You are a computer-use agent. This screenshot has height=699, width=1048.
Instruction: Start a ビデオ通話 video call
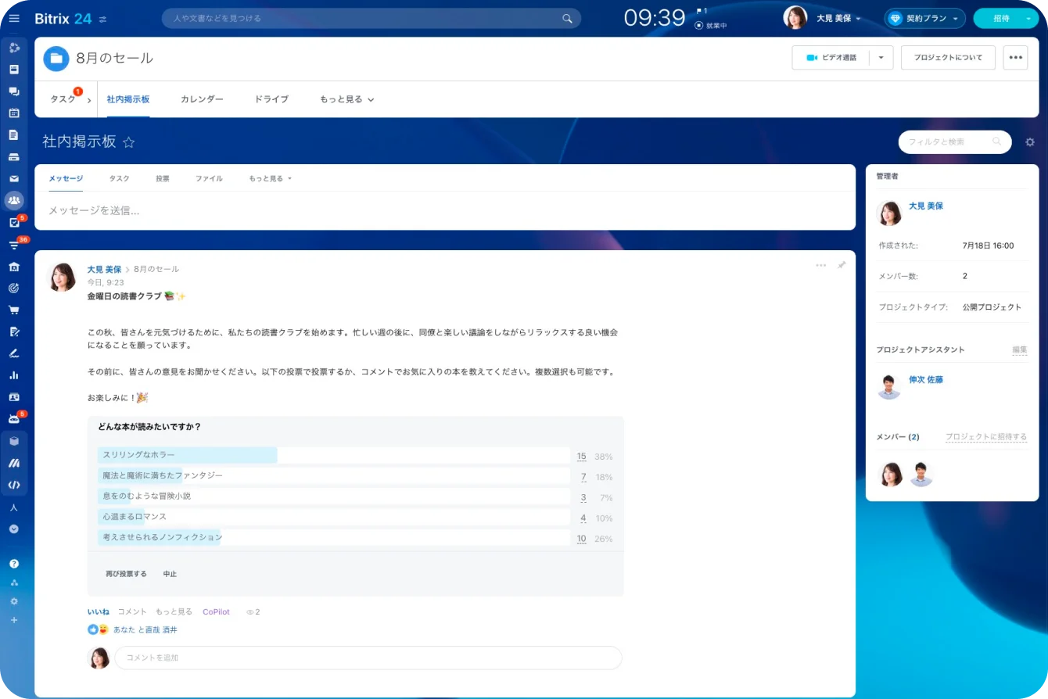pyautogui.click(x=831, y=58)
